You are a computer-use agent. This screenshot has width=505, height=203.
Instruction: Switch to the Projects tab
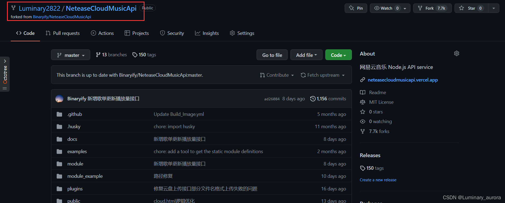(137, 33)
